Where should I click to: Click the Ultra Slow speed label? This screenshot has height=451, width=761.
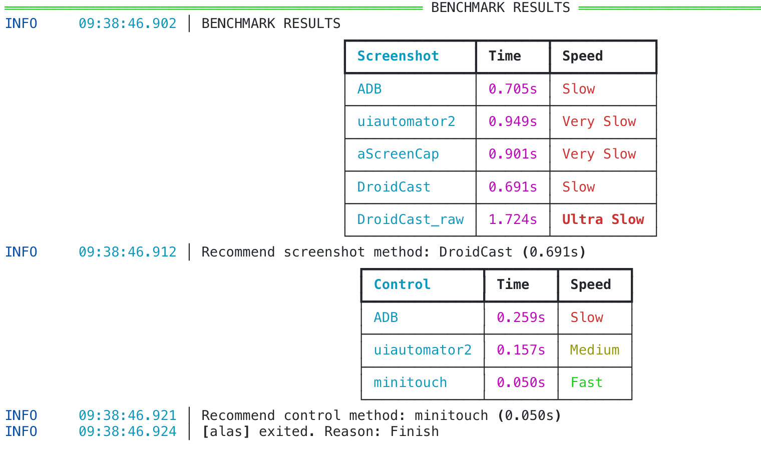pyautogui.click(x=603, y=219)
